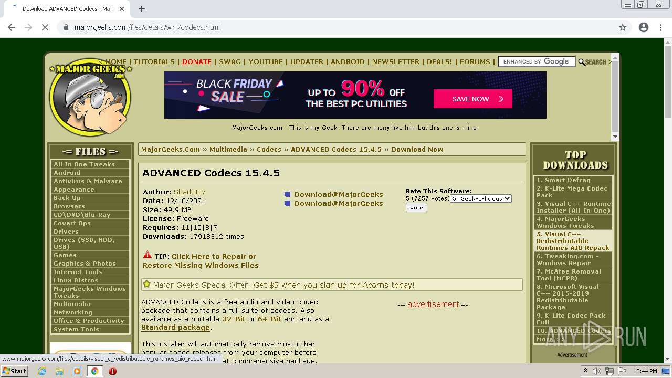
Task: Open the DEALS! menu link
Action: pos(439,61)
